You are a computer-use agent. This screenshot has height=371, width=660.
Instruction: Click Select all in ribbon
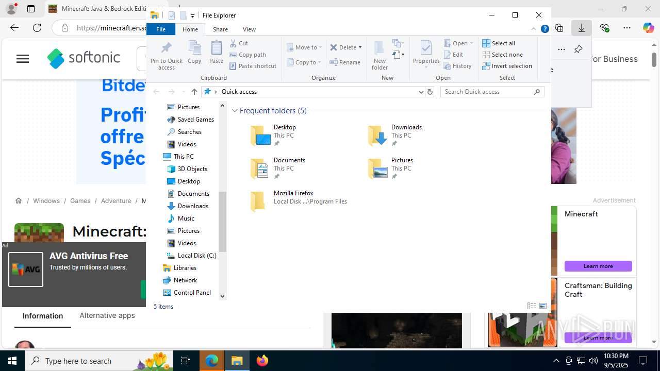(499, 43)
